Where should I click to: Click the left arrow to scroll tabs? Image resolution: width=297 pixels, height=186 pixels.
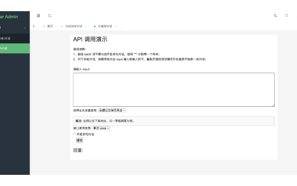[34, 26]
